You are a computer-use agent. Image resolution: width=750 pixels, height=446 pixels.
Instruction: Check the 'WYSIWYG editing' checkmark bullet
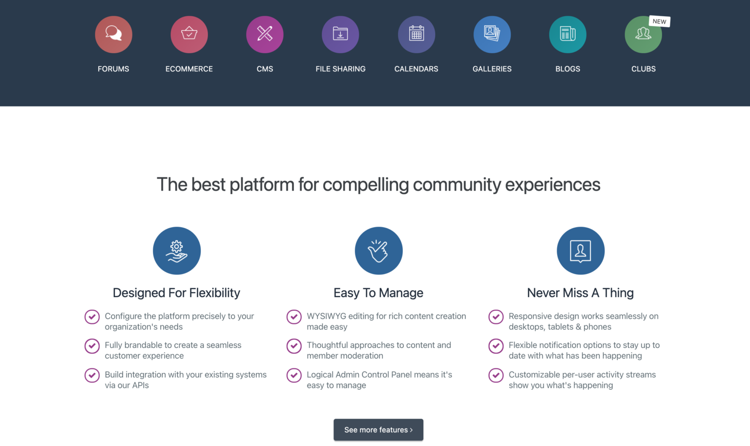293,317
